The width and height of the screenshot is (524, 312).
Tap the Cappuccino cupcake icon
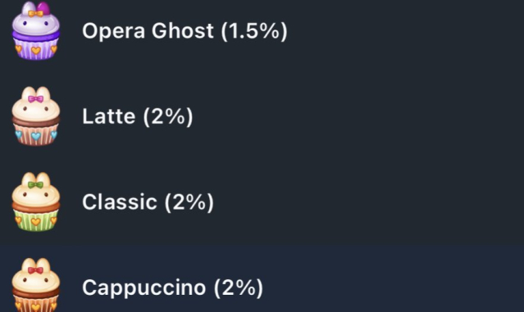[36, 285]
